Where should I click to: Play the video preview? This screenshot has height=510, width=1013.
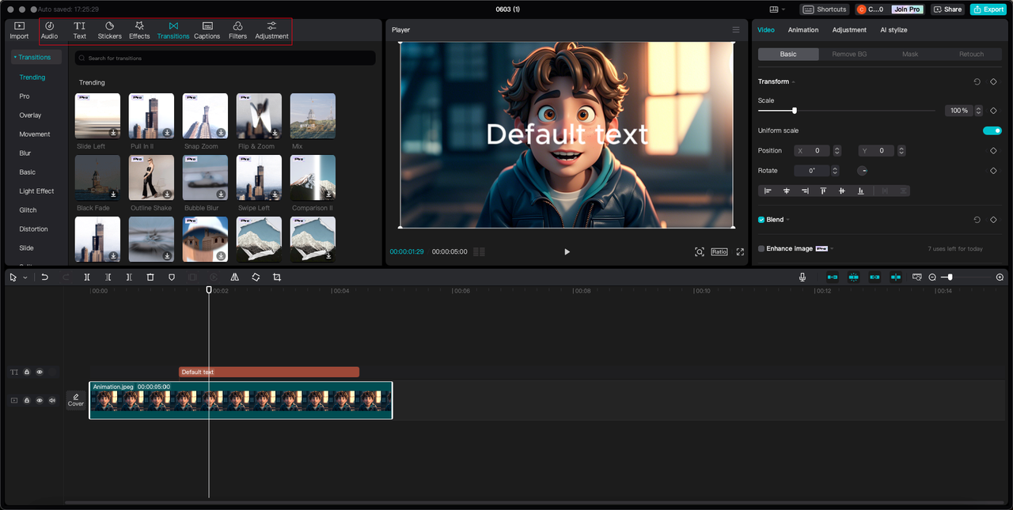(567, 251)
